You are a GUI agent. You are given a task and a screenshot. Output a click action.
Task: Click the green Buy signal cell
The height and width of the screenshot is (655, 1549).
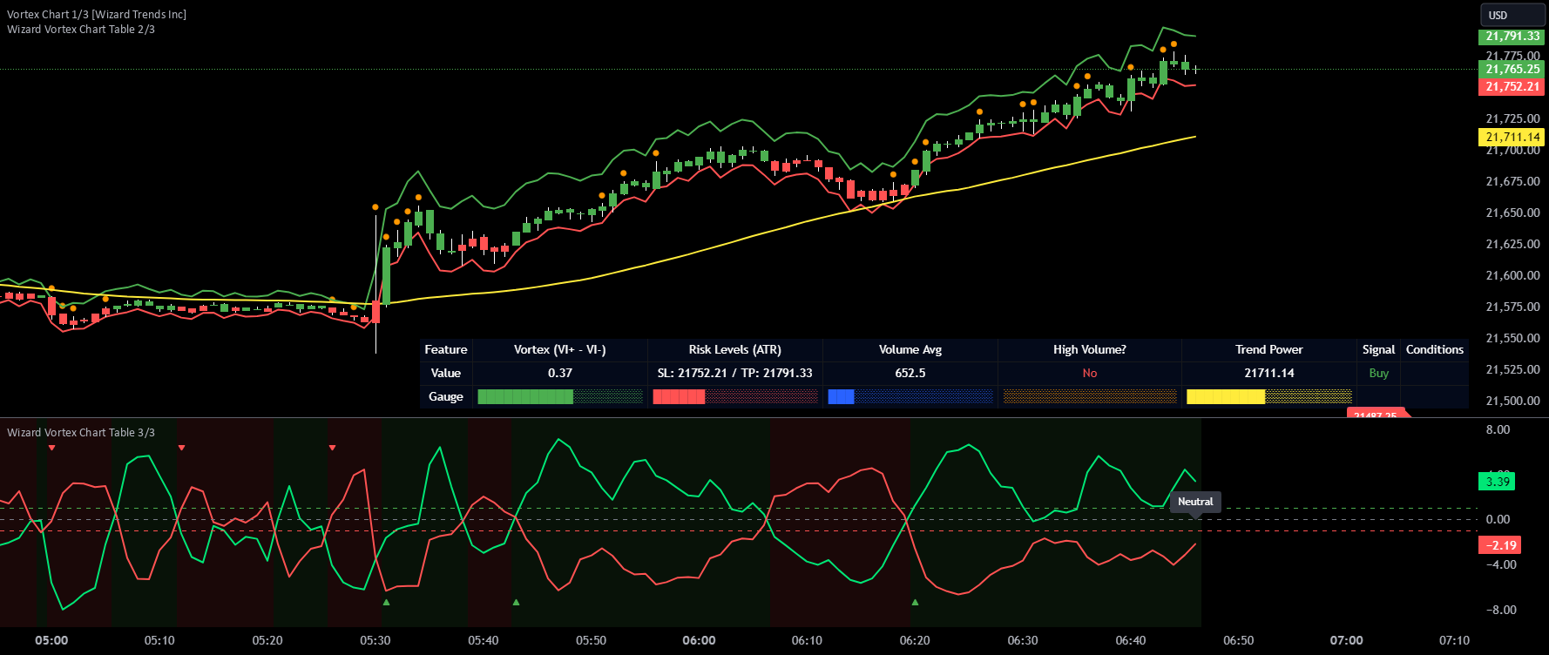1379,373
